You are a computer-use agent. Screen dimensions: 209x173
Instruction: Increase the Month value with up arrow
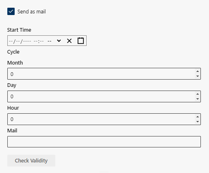198,71
